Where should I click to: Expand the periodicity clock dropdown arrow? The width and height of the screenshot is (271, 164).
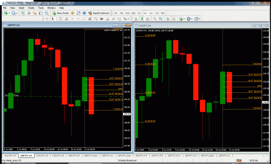(192, 19)
